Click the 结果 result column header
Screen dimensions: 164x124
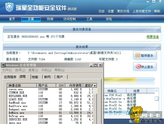click(136, 91)
